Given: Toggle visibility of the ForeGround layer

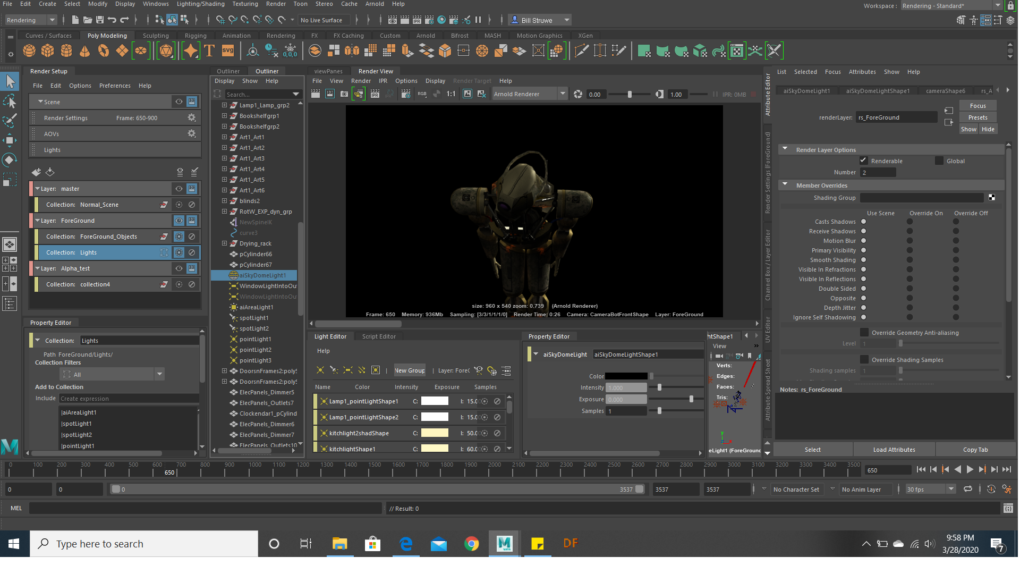Looking at the screenshot, I should [x=178, y=220].
